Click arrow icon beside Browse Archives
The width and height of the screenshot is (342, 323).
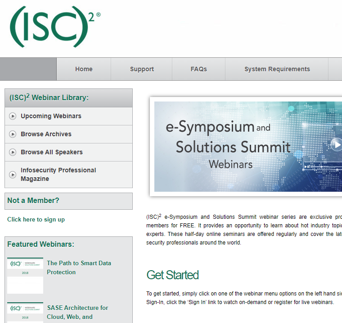click(13, 134)
